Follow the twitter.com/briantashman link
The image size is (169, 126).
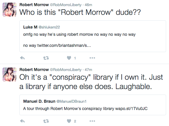coord(64,45)
